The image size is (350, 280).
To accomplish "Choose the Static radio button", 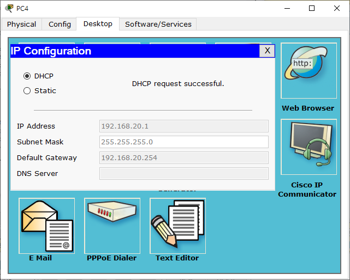I will [27, 90].
